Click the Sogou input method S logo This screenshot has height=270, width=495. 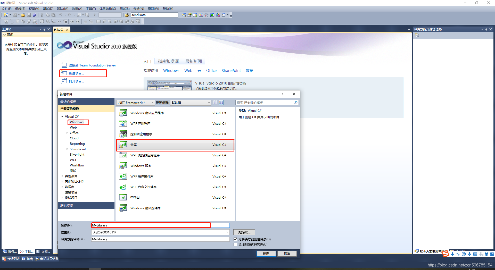(445, 254)
